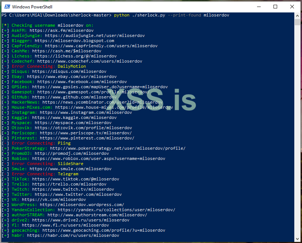Click the Trello URL
This screenshot has height=243, width=302.
[x=69, y=184]
